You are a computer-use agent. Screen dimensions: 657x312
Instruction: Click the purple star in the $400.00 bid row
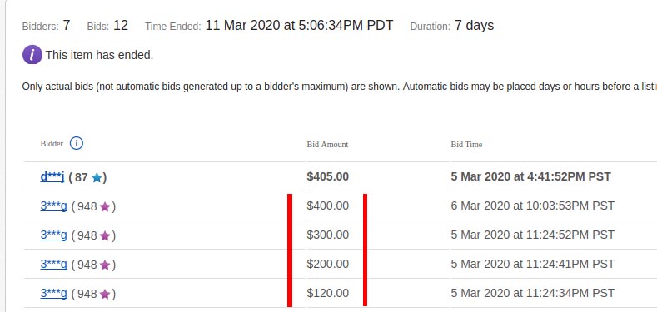pos(105,207)
